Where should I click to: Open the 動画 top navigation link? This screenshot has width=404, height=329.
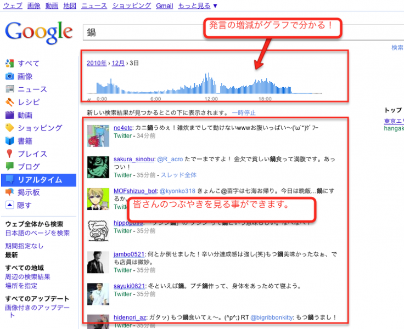(x=52, y=5)
